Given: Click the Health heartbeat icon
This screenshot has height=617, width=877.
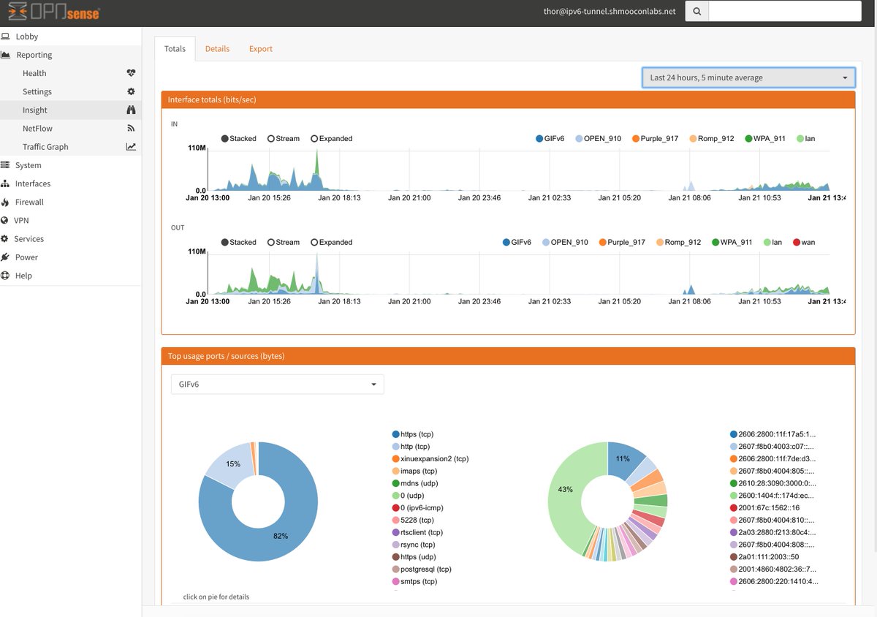Looking at the screenshot, I should coord(131,73).
